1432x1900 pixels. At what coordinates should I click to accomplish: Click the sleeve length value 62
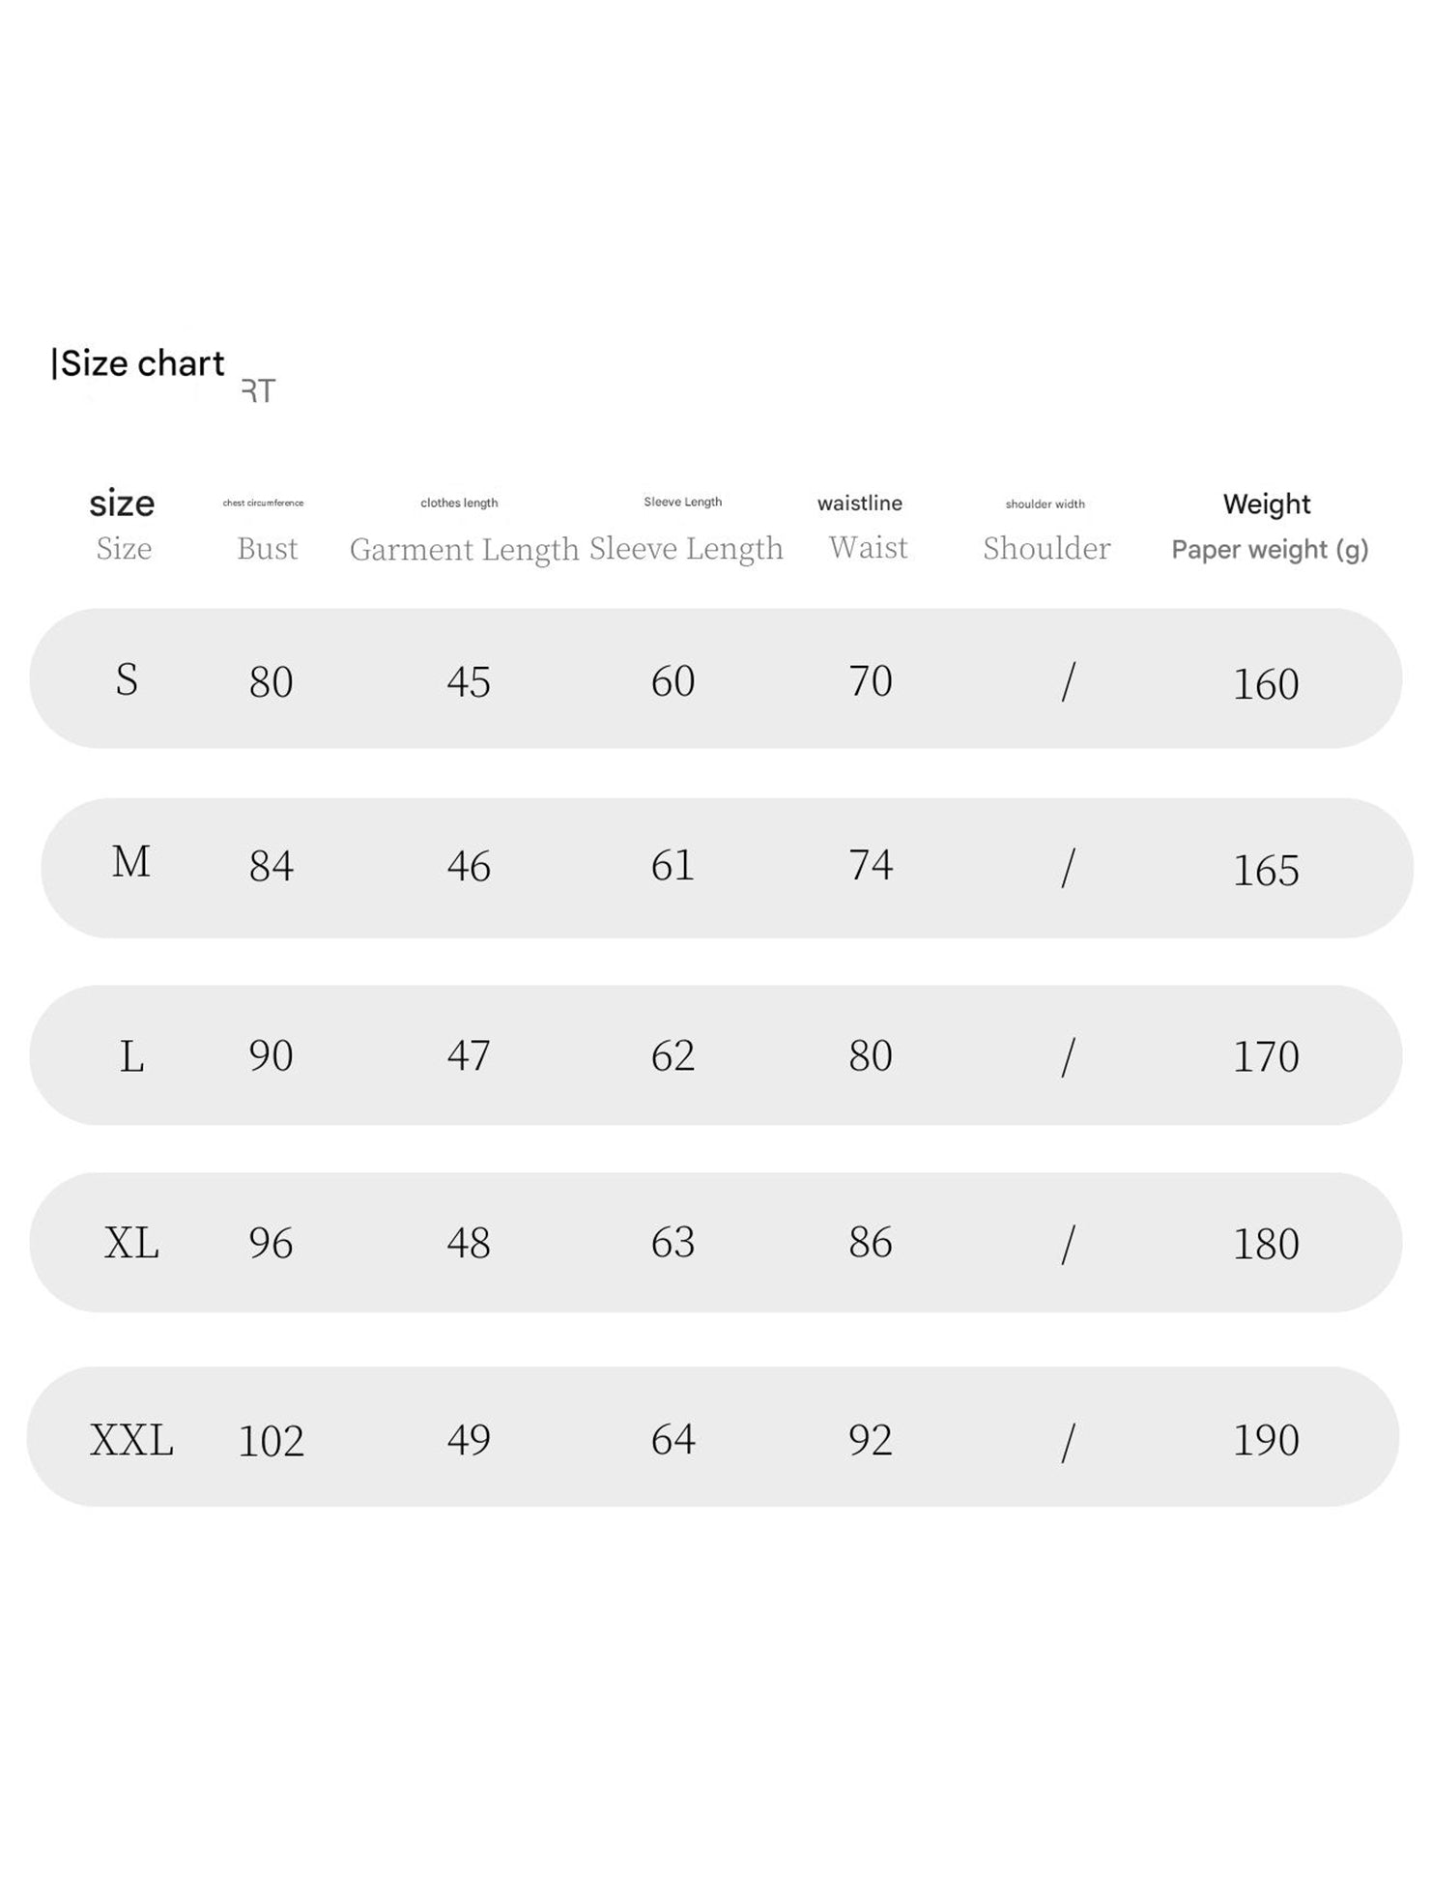click(673, 1055)
